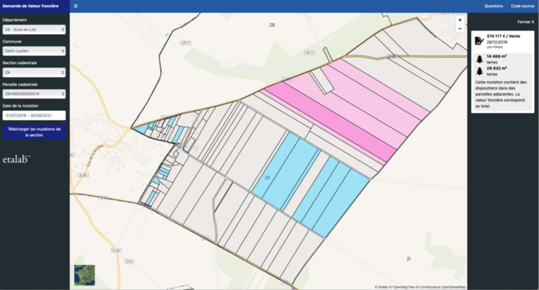Select the large blue parcel near ZK label
Image resolution: width=539 pixels, height=290 pixels.
pyautogui.click(x=285, y=166)
